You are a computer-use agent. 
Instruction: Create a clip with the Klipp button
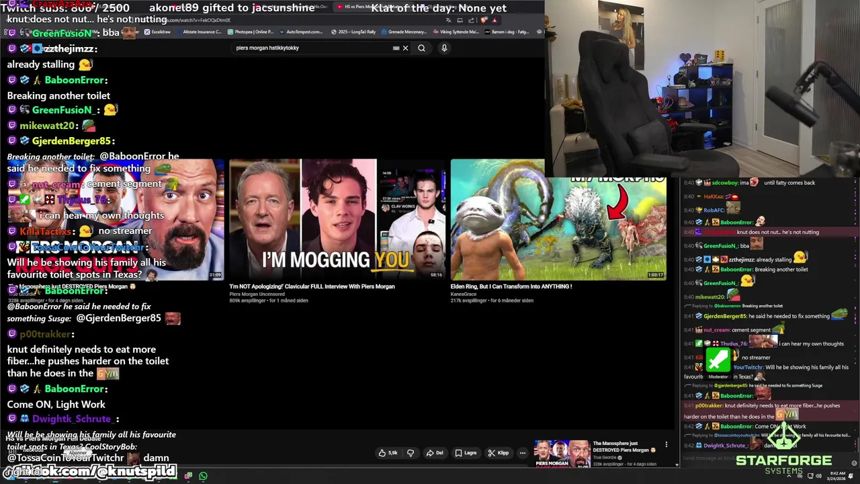pyautogui.click(x=499, y=453)
